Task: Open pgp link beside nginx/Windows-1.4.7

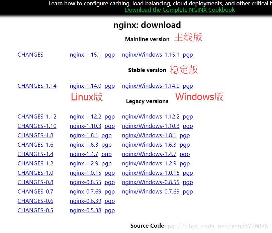Action: (x=185, y=155)
